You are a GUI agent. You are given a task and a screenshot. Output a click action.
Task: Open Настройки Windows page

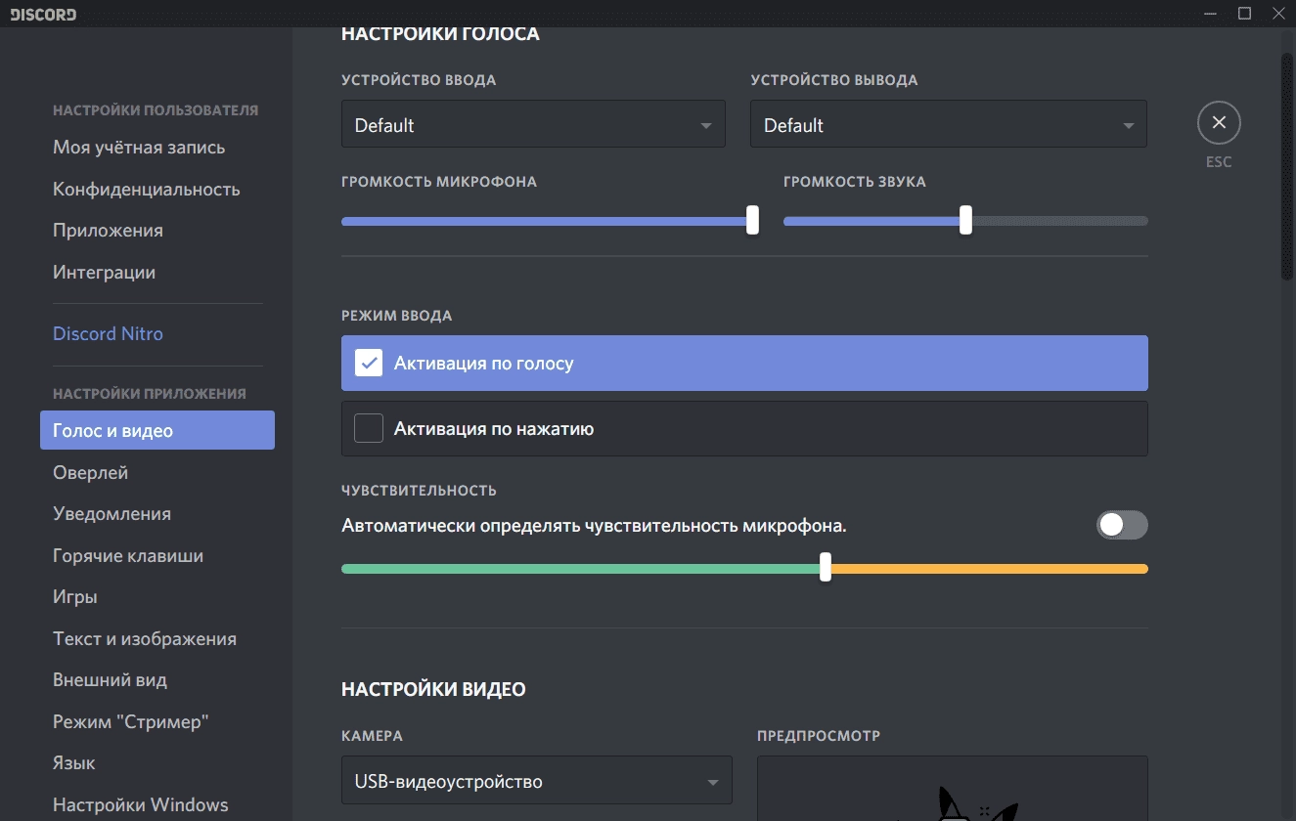pos(141,804)
